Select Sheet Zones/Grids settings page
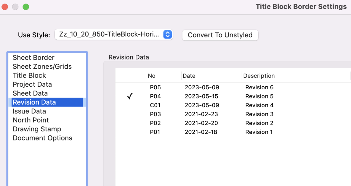Viewport: 351px width, 186px height. 42,66
